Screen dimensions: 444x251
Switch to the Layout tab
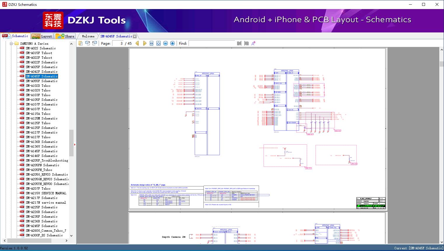click(42, 36)
